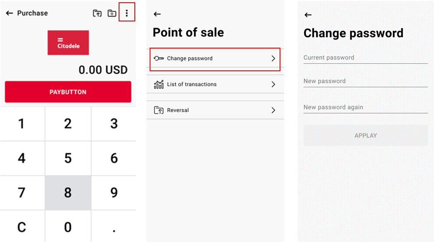Go back from the Purchase screen
The image size is (434, 242).
[10, 13]
